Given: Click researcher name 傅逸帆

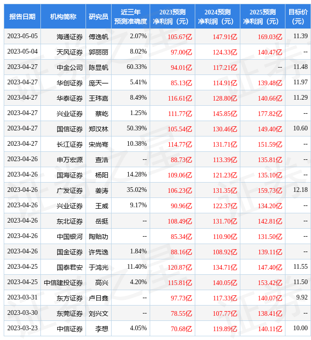Looking at the screenshot, I should coord(99,37).
